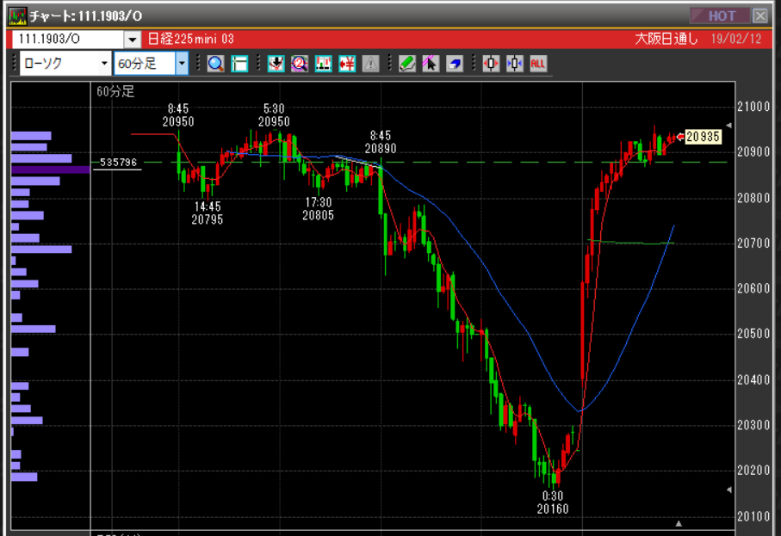The height and width of the screenshot is (536, 781).
Task: Click the 19/02/12 date label
Action: point(736,39)
